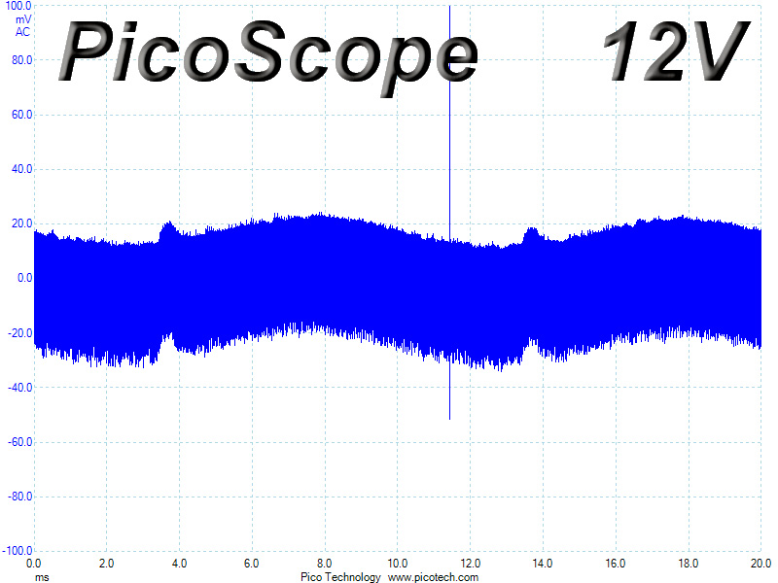Screen dimensions: 778x583
Task: Click the tall voltage spike near 11.5 ms
Action: [449, 213]
